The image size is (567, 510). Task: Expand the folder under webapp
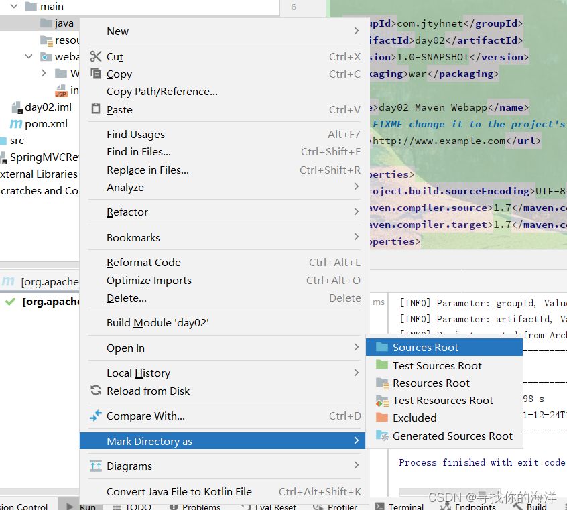(44, 74)
